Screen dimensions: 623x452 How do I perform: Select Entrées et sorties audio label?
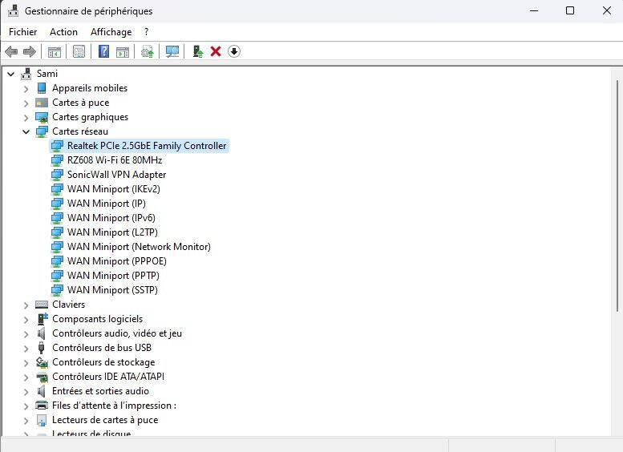coord(100,391)
